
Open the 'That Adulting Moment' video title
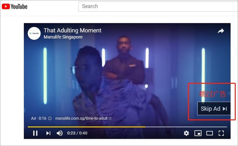click(72, 30)
